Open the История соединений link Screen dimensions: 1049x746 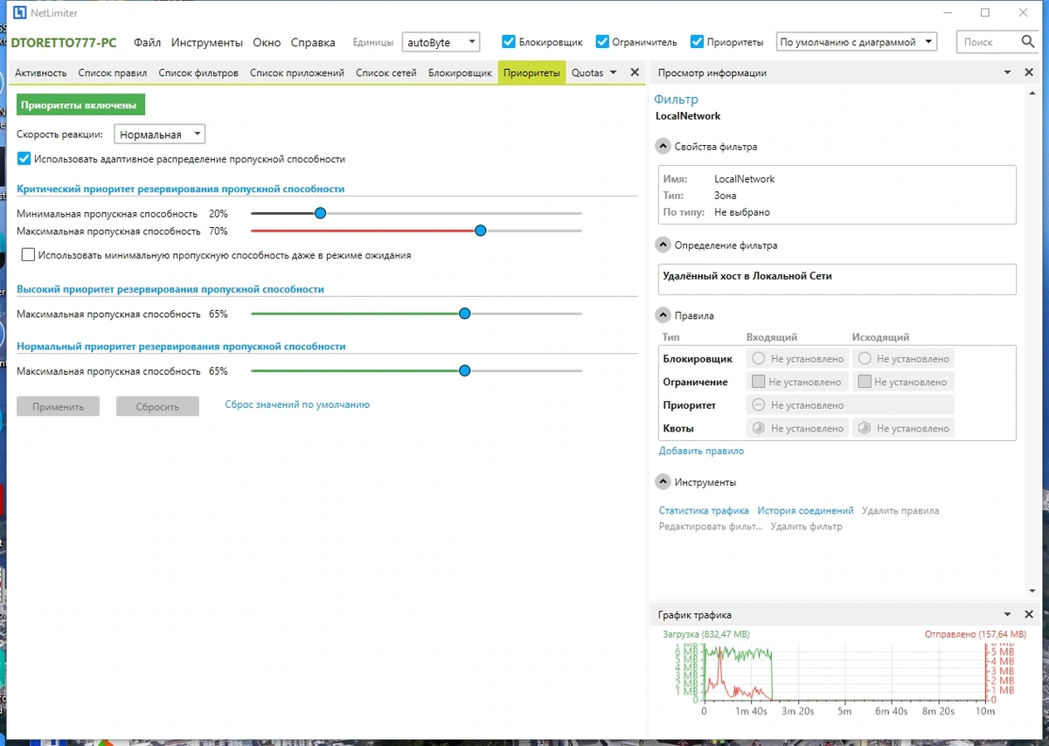pos(805,510)
